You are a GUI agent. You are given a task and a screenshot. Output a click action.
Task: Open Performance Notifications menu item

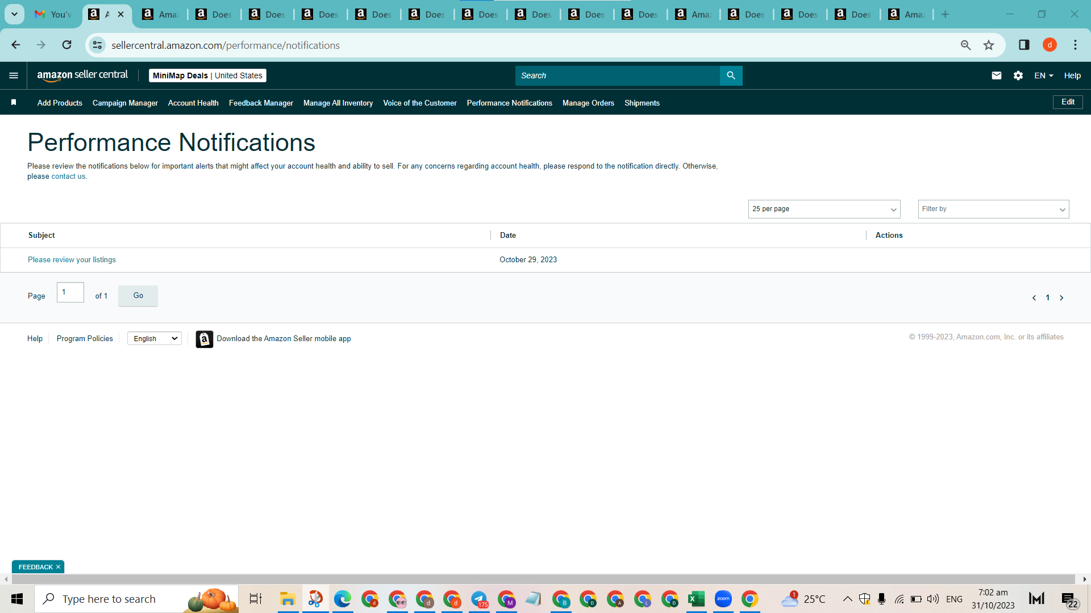510,103
